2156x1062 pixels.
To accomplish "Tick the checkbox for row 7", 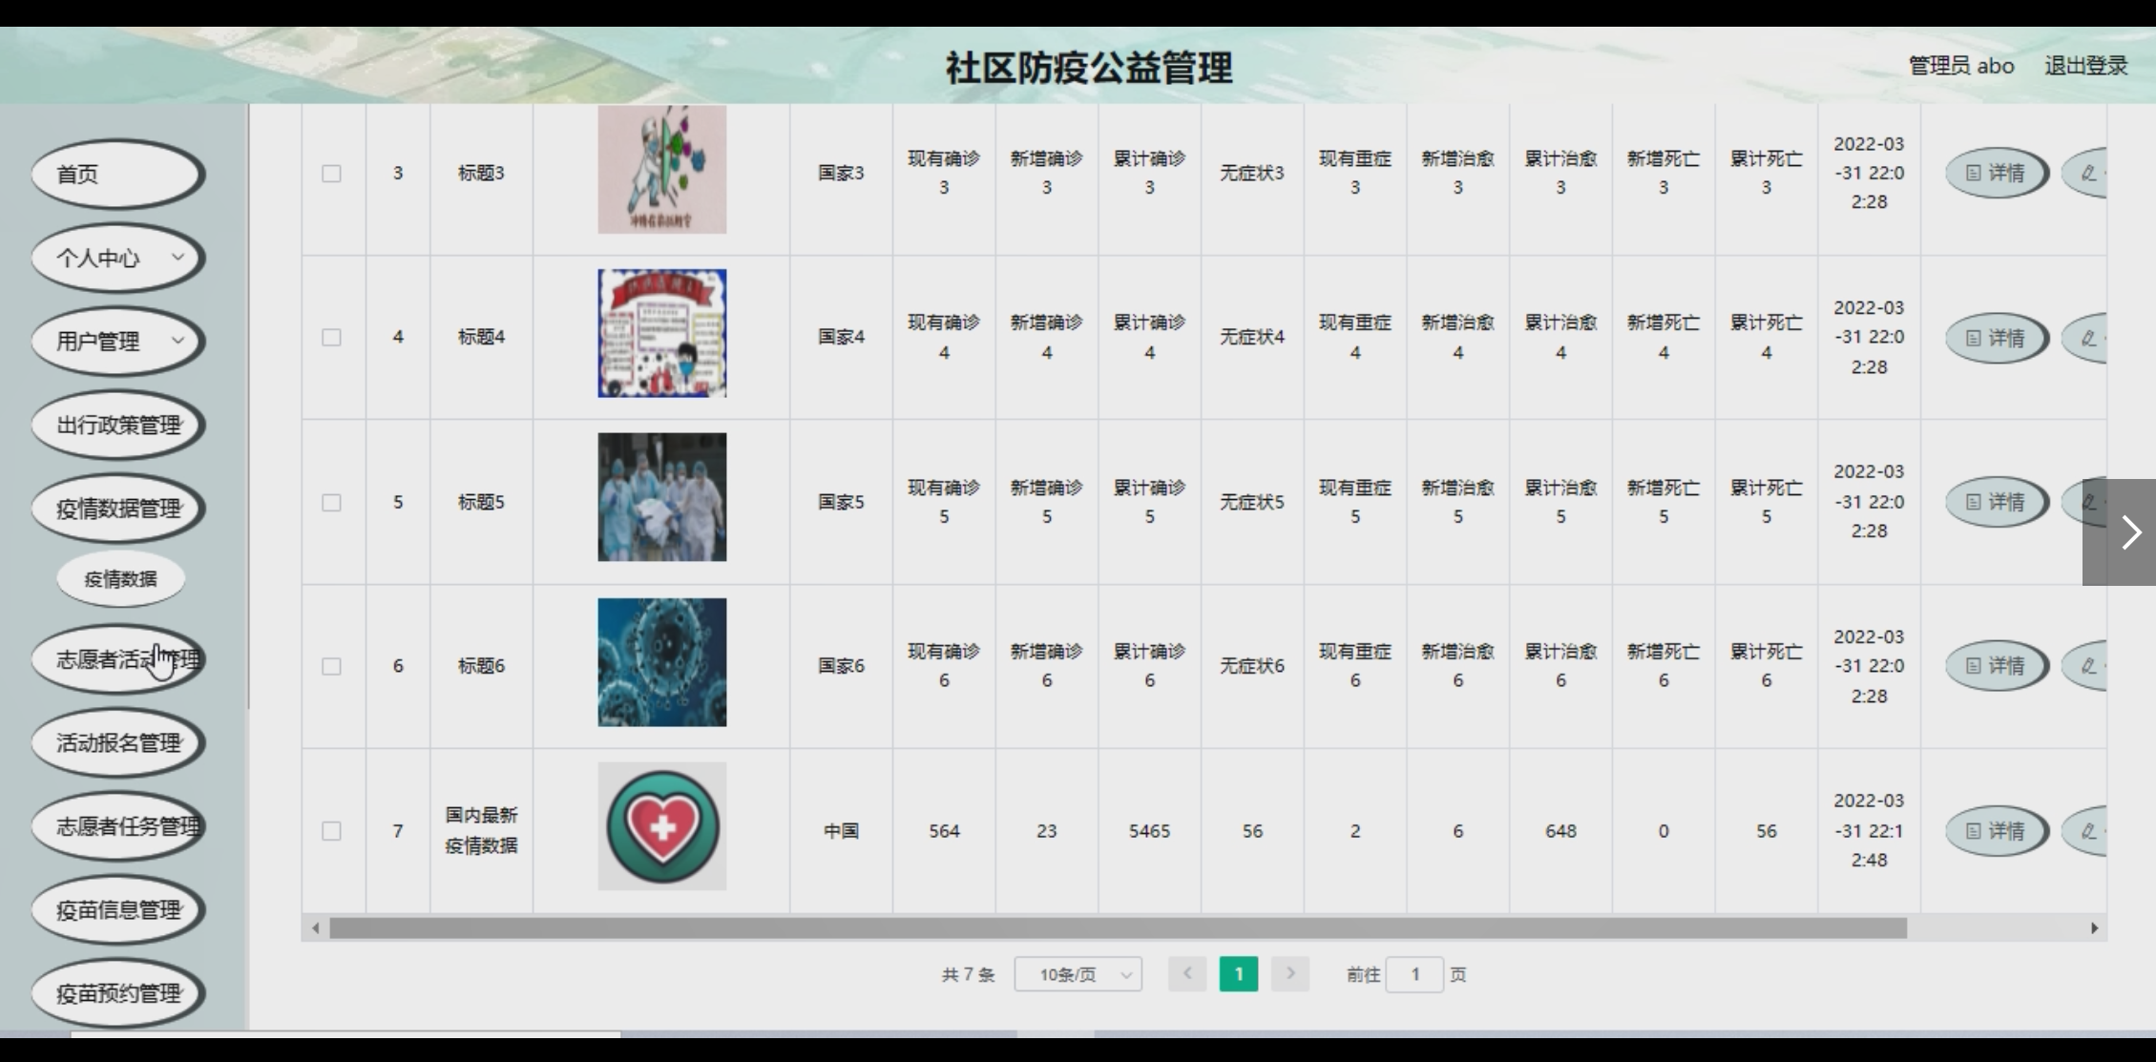I will pos(331,831).
